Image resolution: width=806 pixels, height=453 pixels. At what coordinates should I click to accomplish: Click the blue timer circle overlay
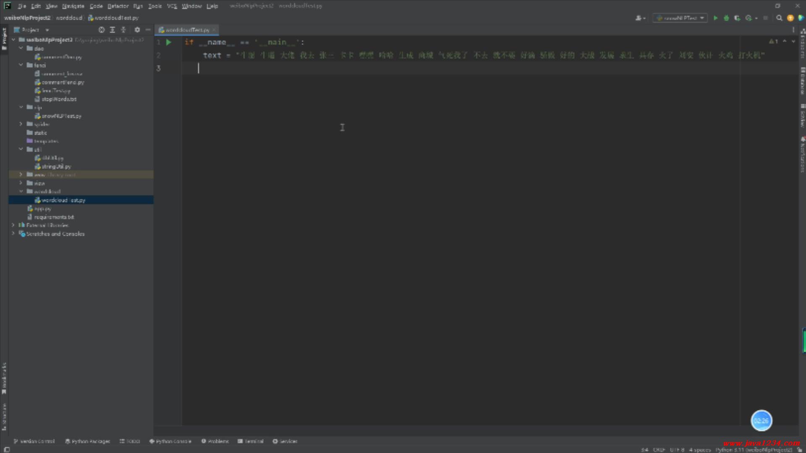coord(761,421)
